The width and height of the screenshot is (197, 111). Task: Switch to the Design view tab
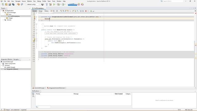40,11
